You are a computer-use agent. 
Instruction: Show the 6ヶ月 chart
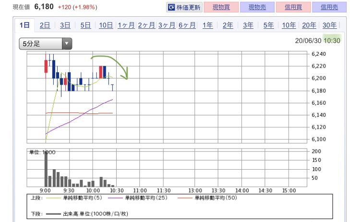(x=187, y=25)
